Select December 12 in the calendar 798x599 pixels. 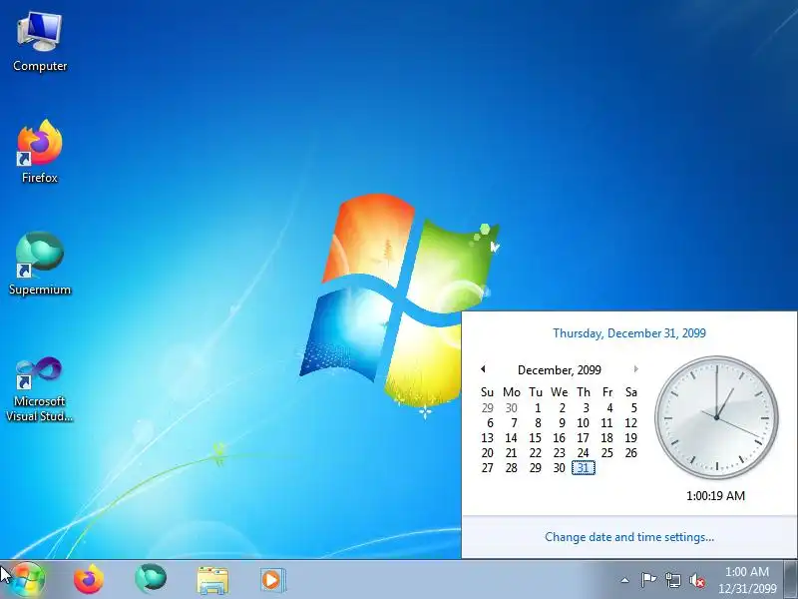(x=630, y=422)
